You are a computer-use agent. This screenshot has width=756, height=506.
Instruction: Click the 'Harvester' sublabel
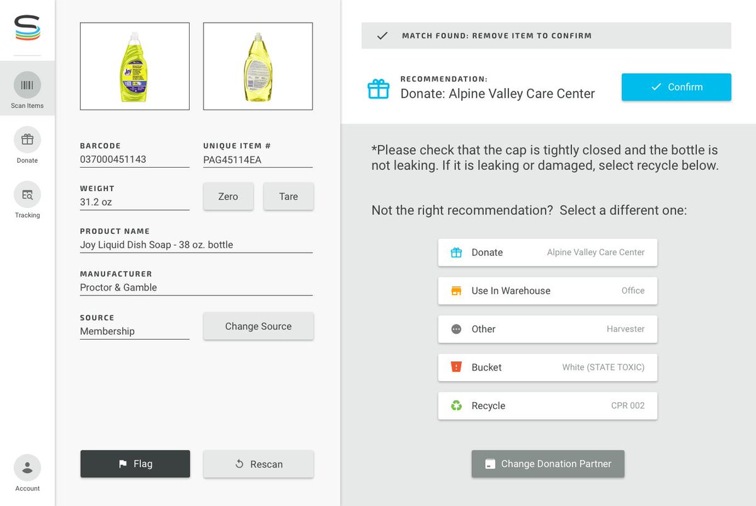click(x=626, y=329)
